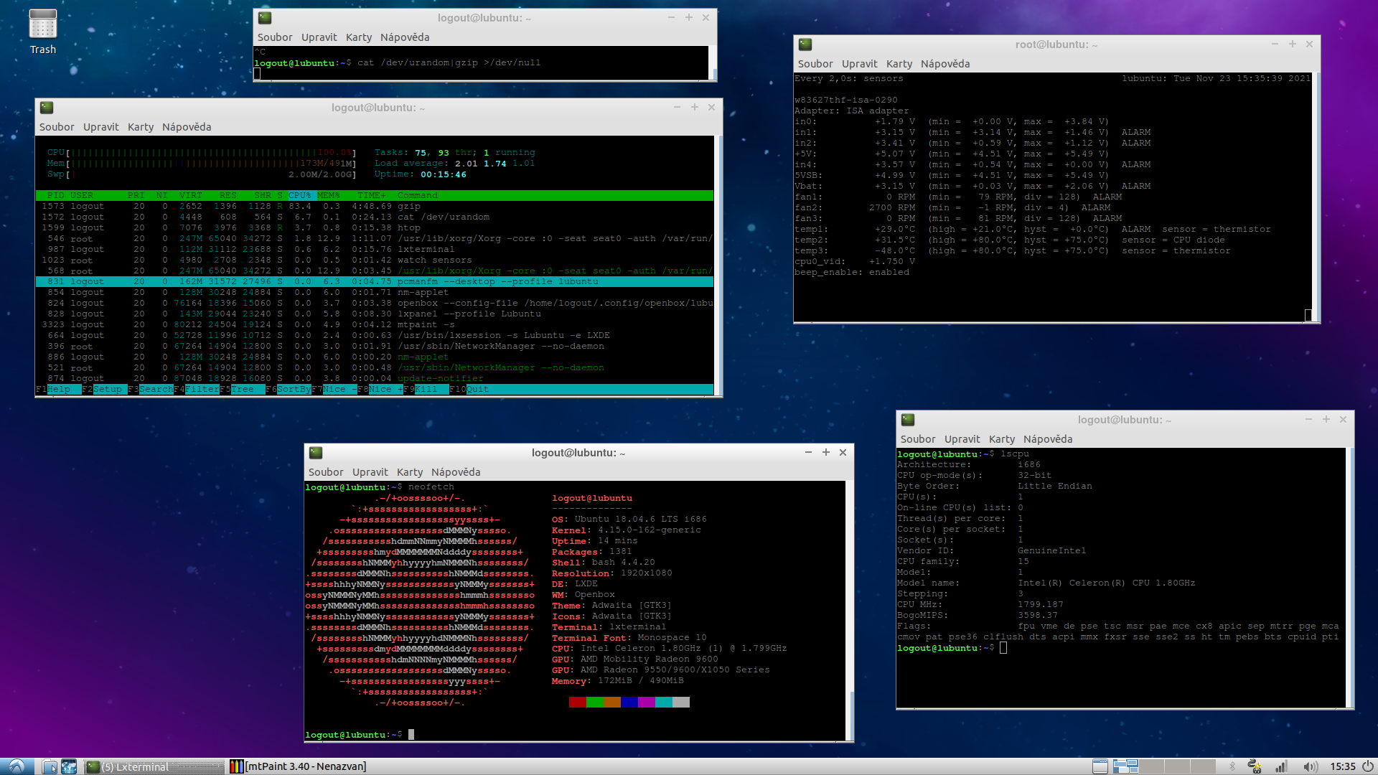
Task: Click red color block in neofetch
Action: (x=577, y=702)
